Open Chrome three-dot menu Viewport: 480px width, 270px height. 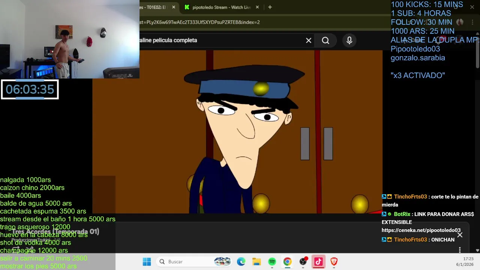(472, 22)
